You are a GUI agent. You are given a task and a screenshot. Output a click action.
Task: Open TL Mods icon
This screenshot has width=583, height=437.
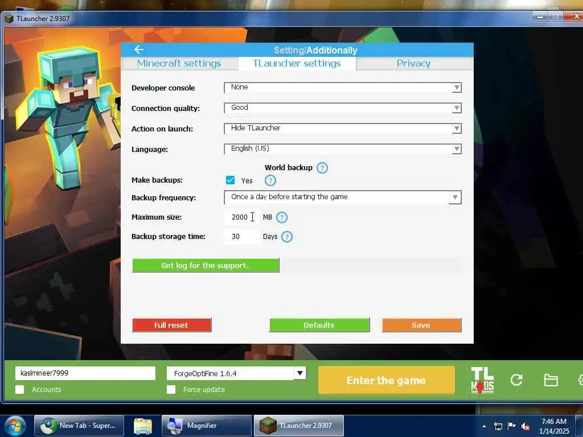click(482, 380)
